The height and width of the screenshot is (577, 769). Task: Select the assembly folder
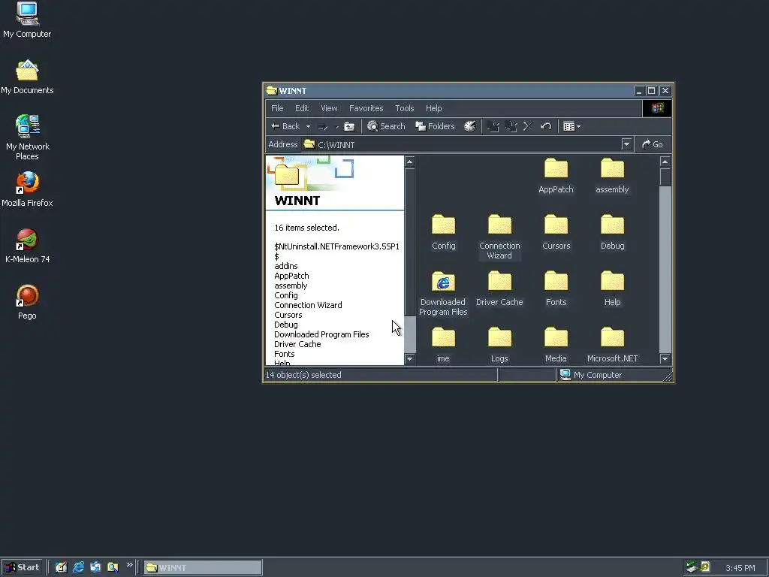tap(612, 176)
